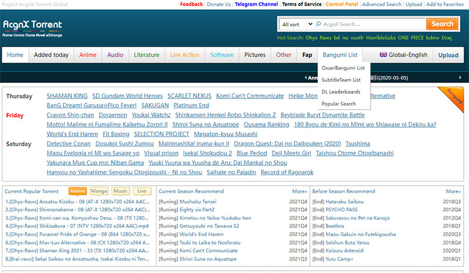Choose DL Leaderboards menu entry
Viewport: 469px width, 273px height.
341,92
